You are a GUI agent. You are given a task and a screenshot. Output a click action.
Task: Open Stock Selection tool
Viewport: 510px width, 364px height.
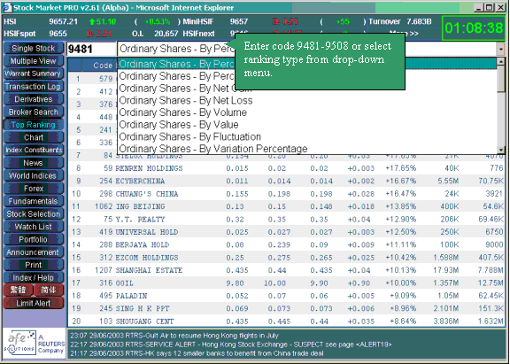pyautogui.click(x=33, y=214)
